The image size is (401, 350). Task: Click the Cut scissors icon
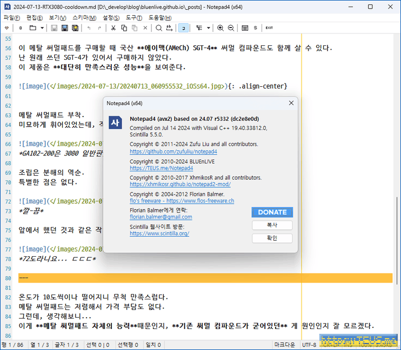114,28
